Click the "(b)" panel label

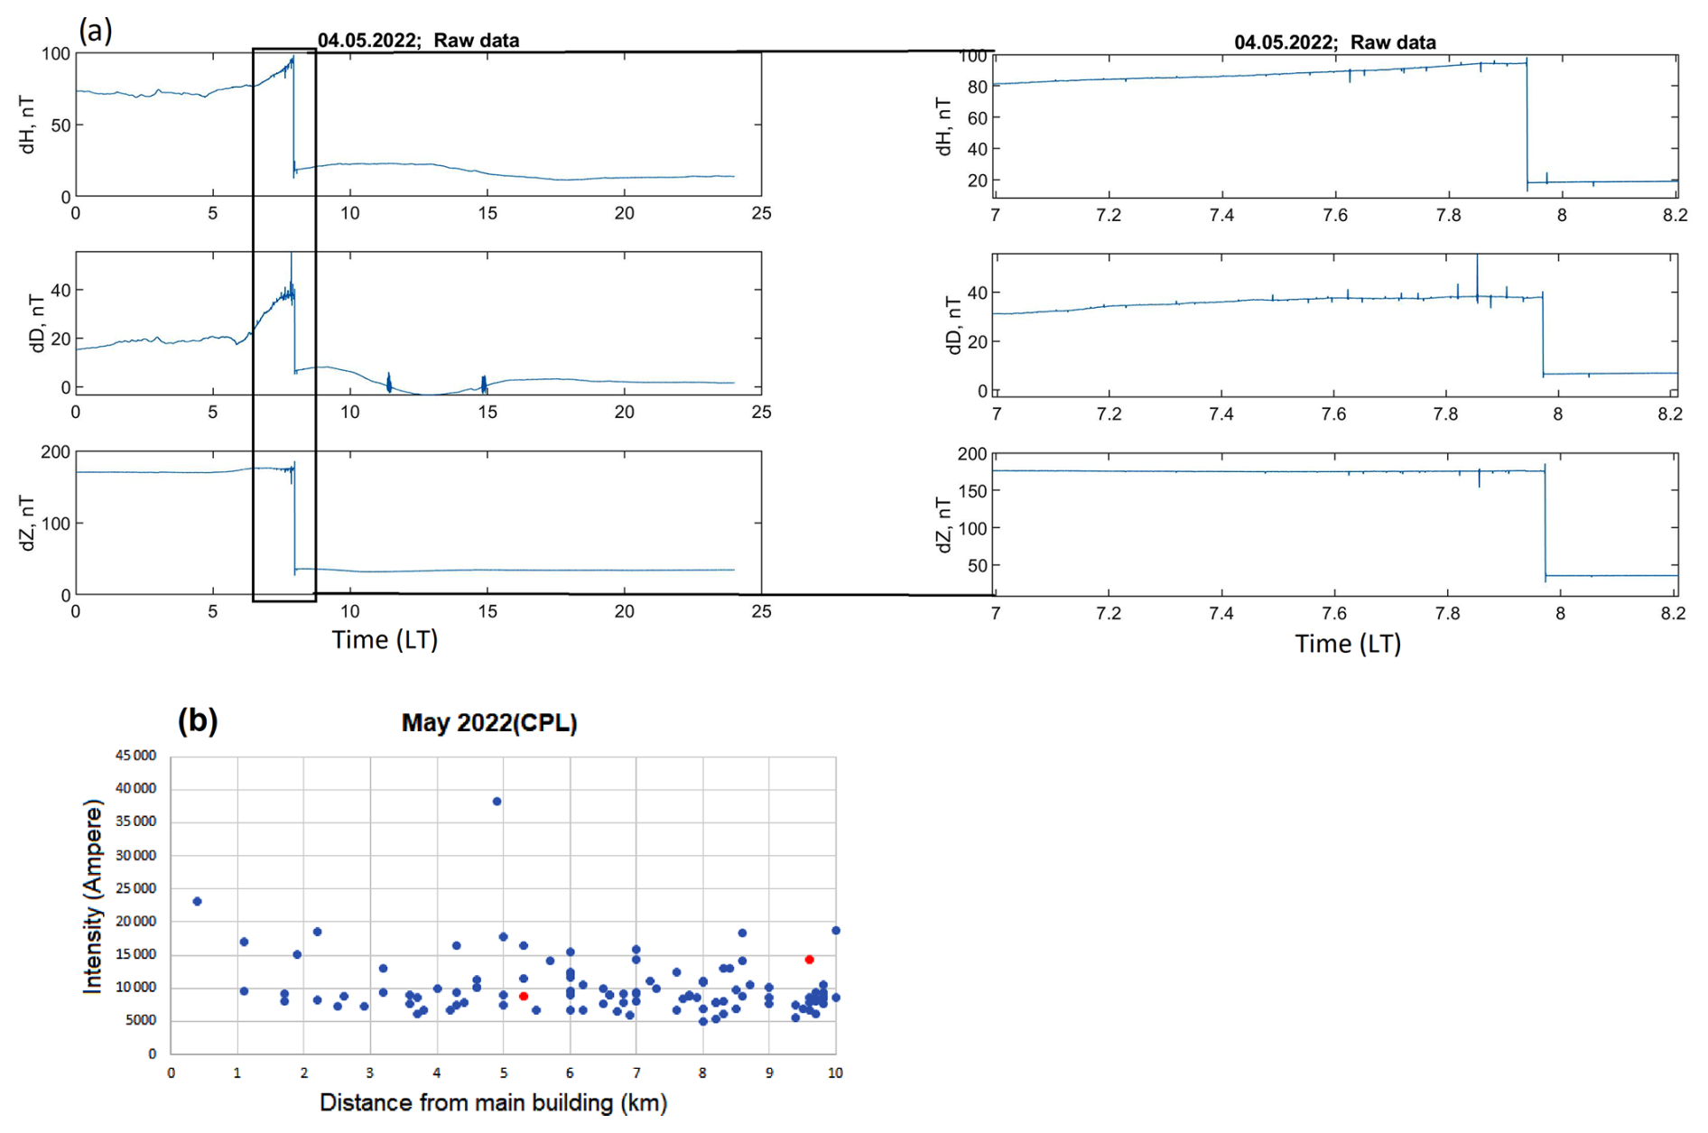click(x=198, y=720)
